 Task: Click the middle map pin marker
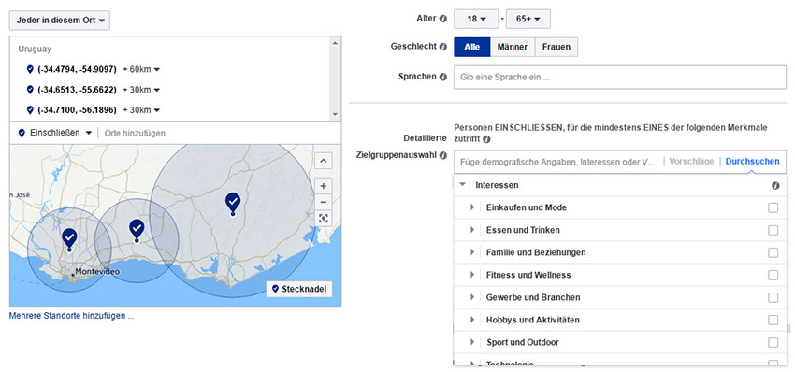tap(137, 230)
